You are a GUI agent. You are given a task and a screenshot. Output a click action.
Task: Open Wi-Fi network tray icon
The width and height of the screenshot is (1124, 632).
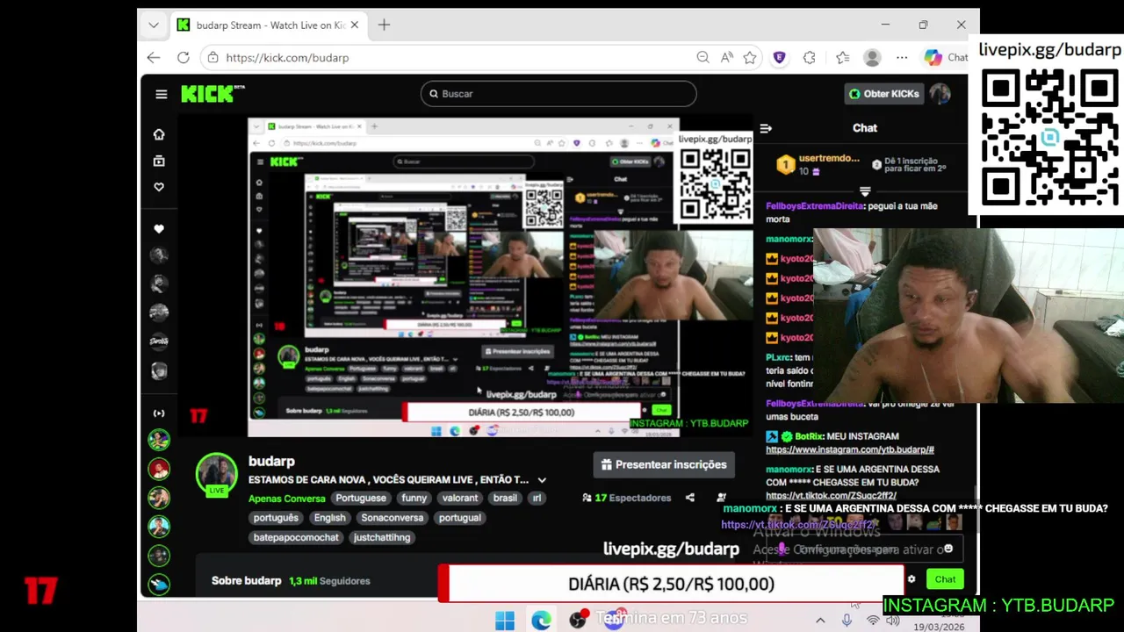click(873, 621)
